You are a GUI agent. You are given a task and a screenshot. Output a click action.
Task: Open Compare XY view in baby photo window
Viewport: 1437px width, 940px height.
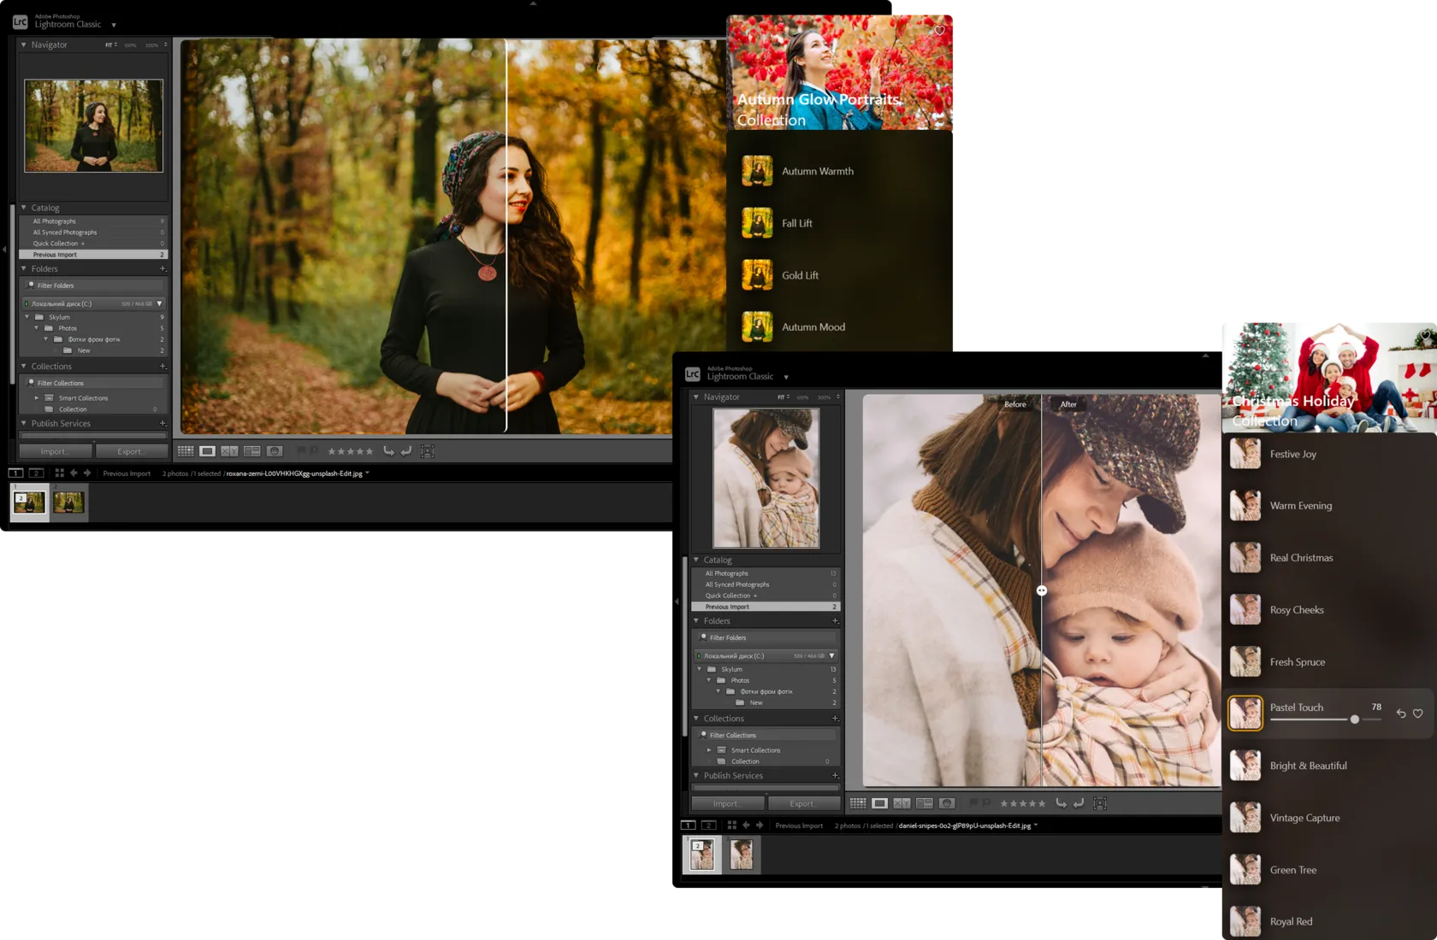coord(902,803)
